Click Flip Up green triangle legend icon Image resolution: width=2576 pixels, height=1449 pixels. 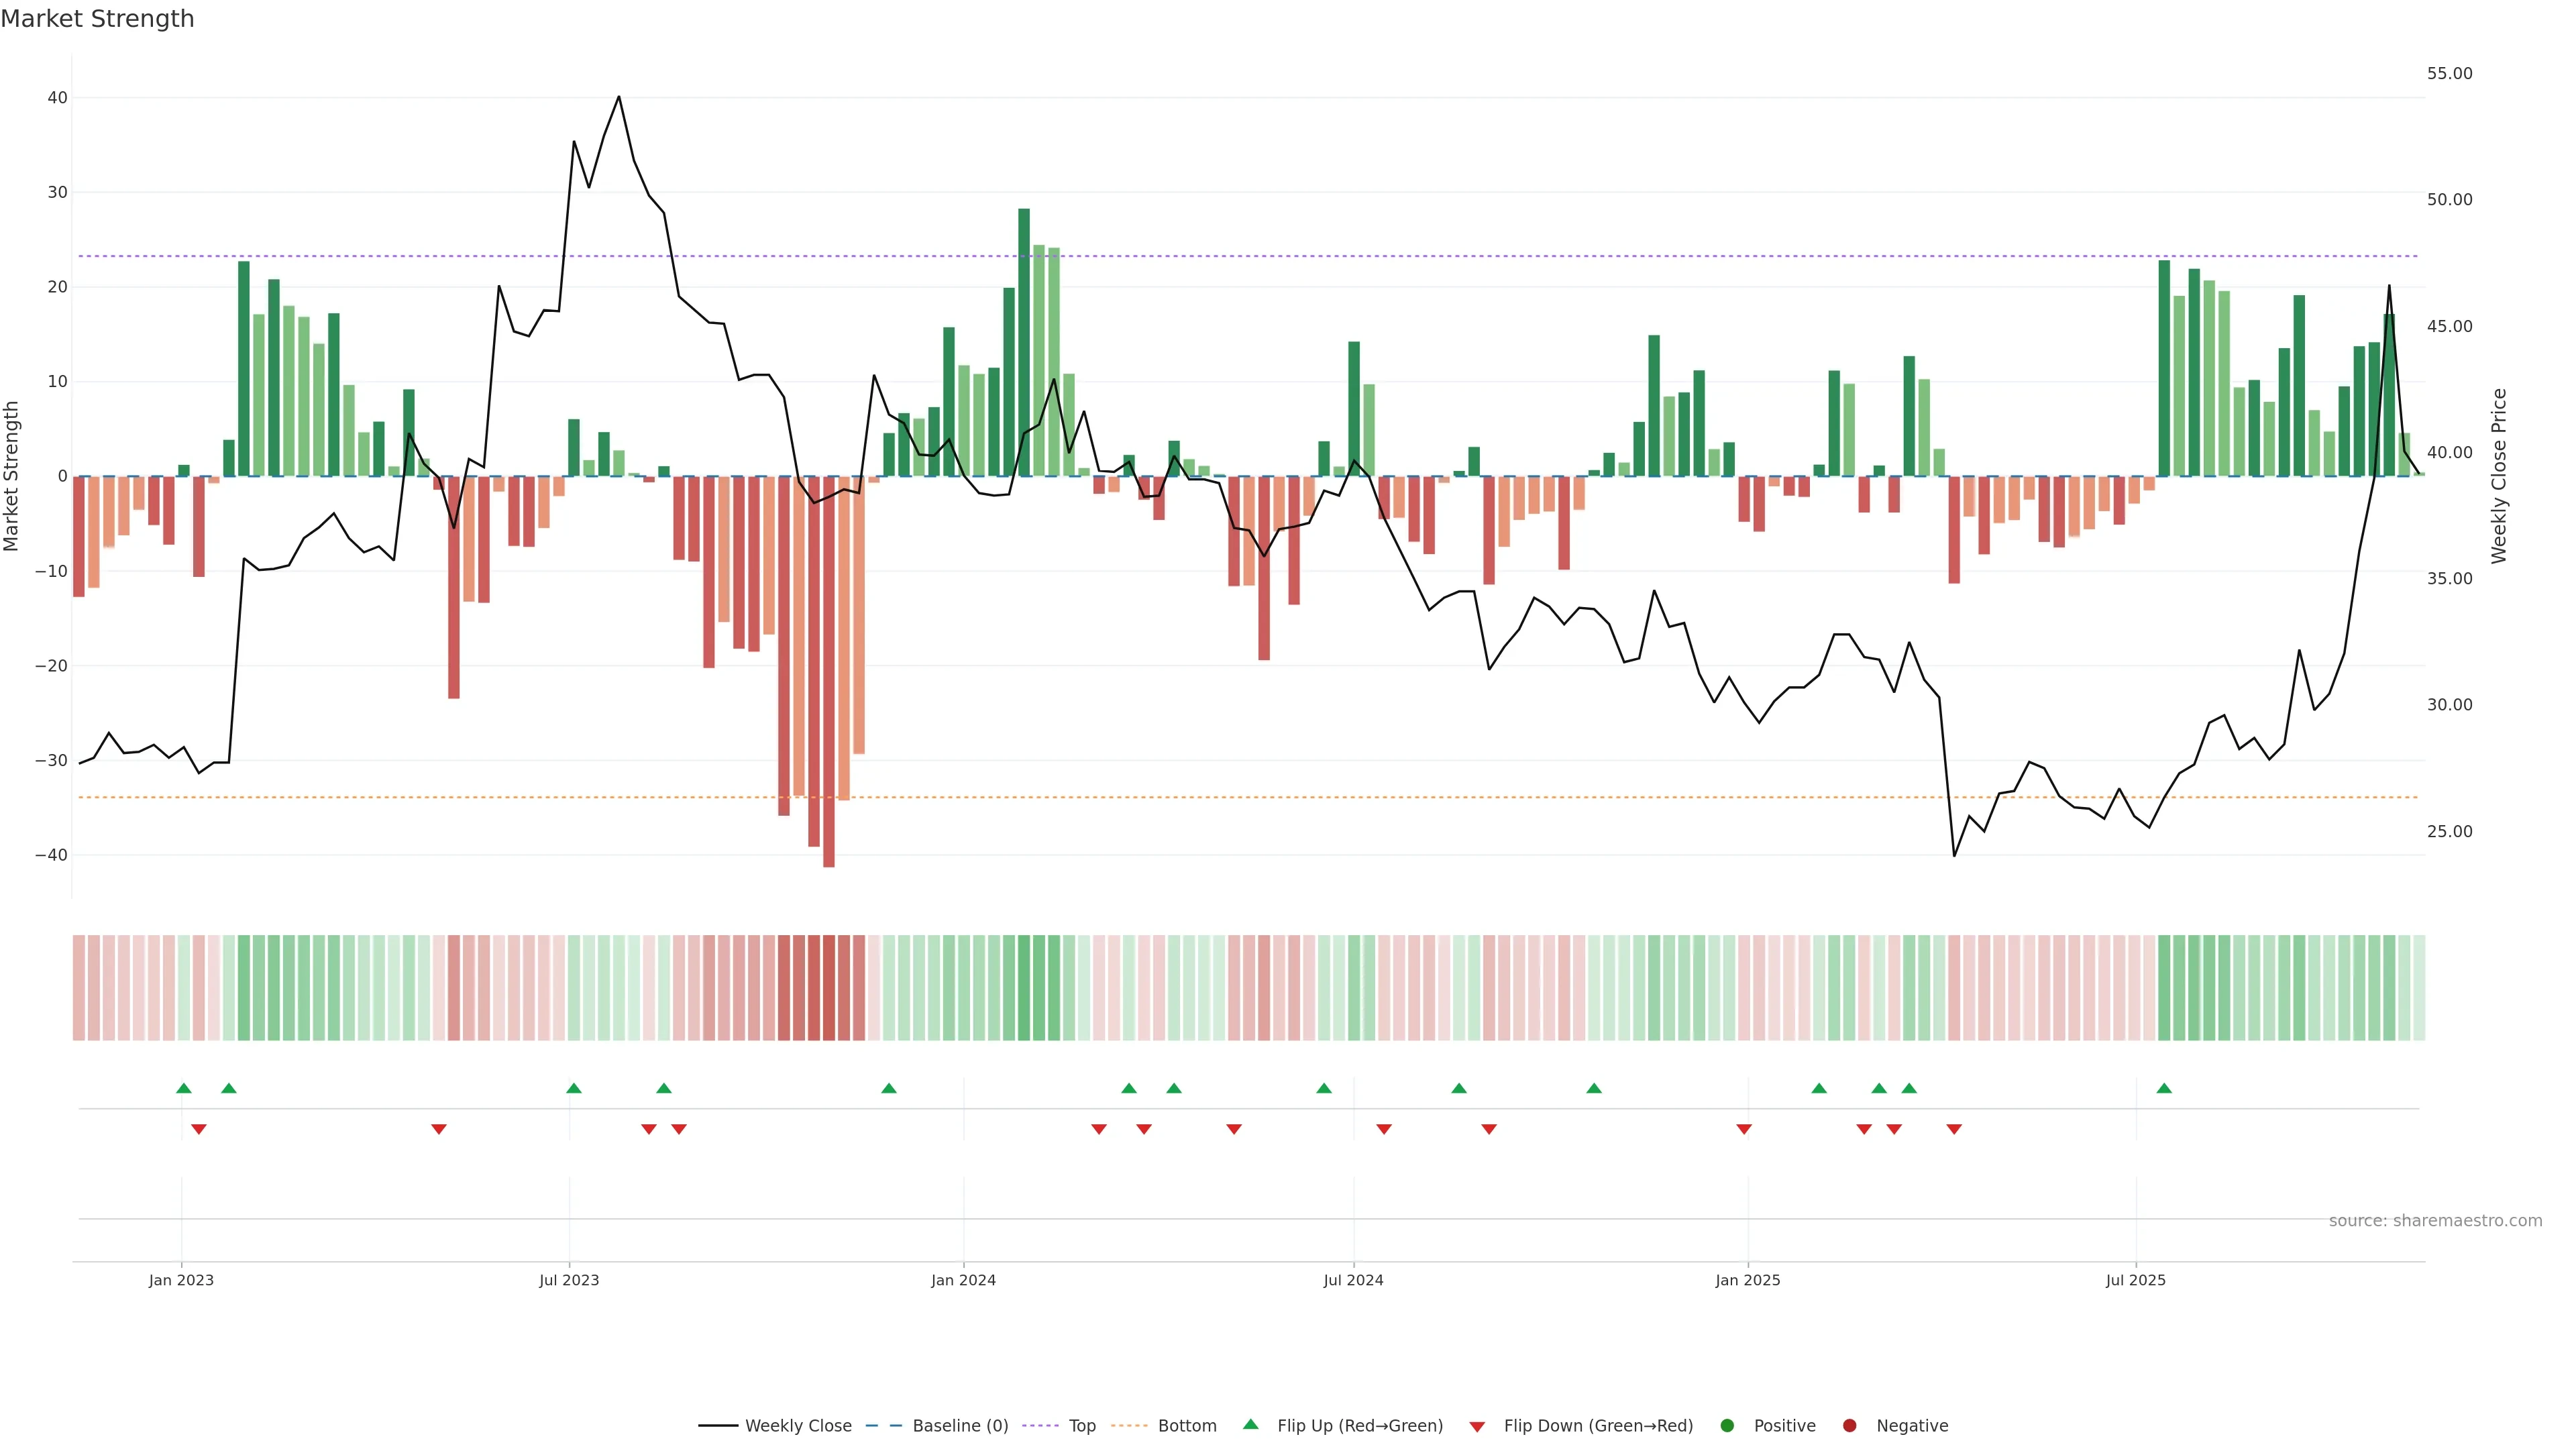point(1250,1424)
